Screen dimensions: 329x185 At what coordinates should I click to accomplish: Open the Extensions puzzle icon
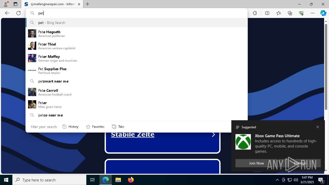(x=255, y=13)
